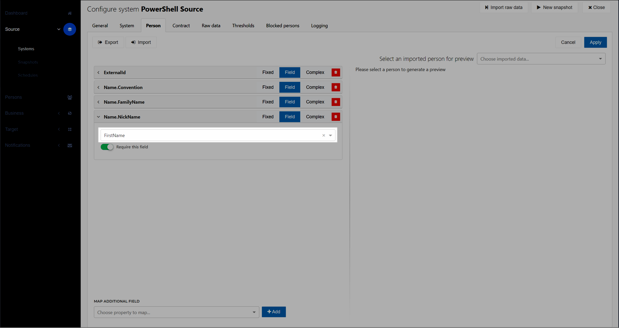Click the Apply button
The width and height of the screenshot is (619, 328).
click(595, 42)
